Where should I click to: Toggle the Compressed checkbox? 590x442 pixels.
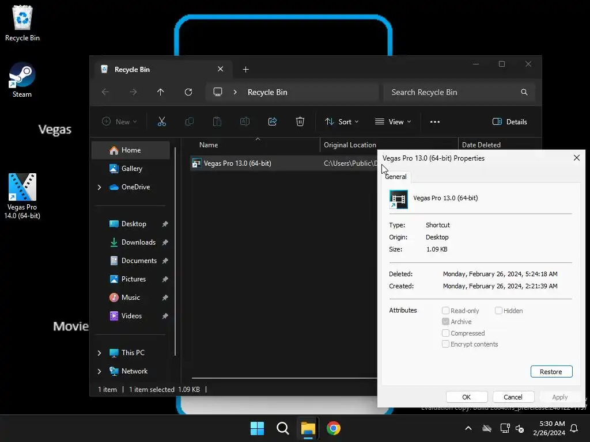tap(445, 333)
